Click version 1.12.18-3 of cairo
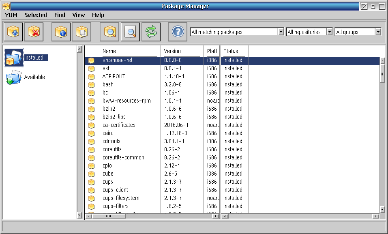This screenshot has height=234, width=388. [176, 133]
